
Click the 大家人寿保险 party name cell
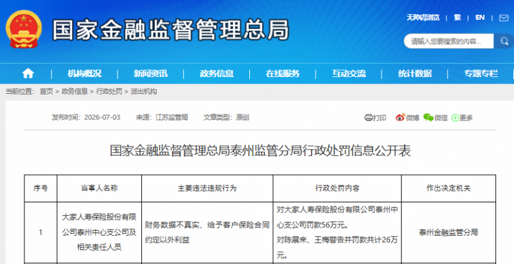click(99, 233)
